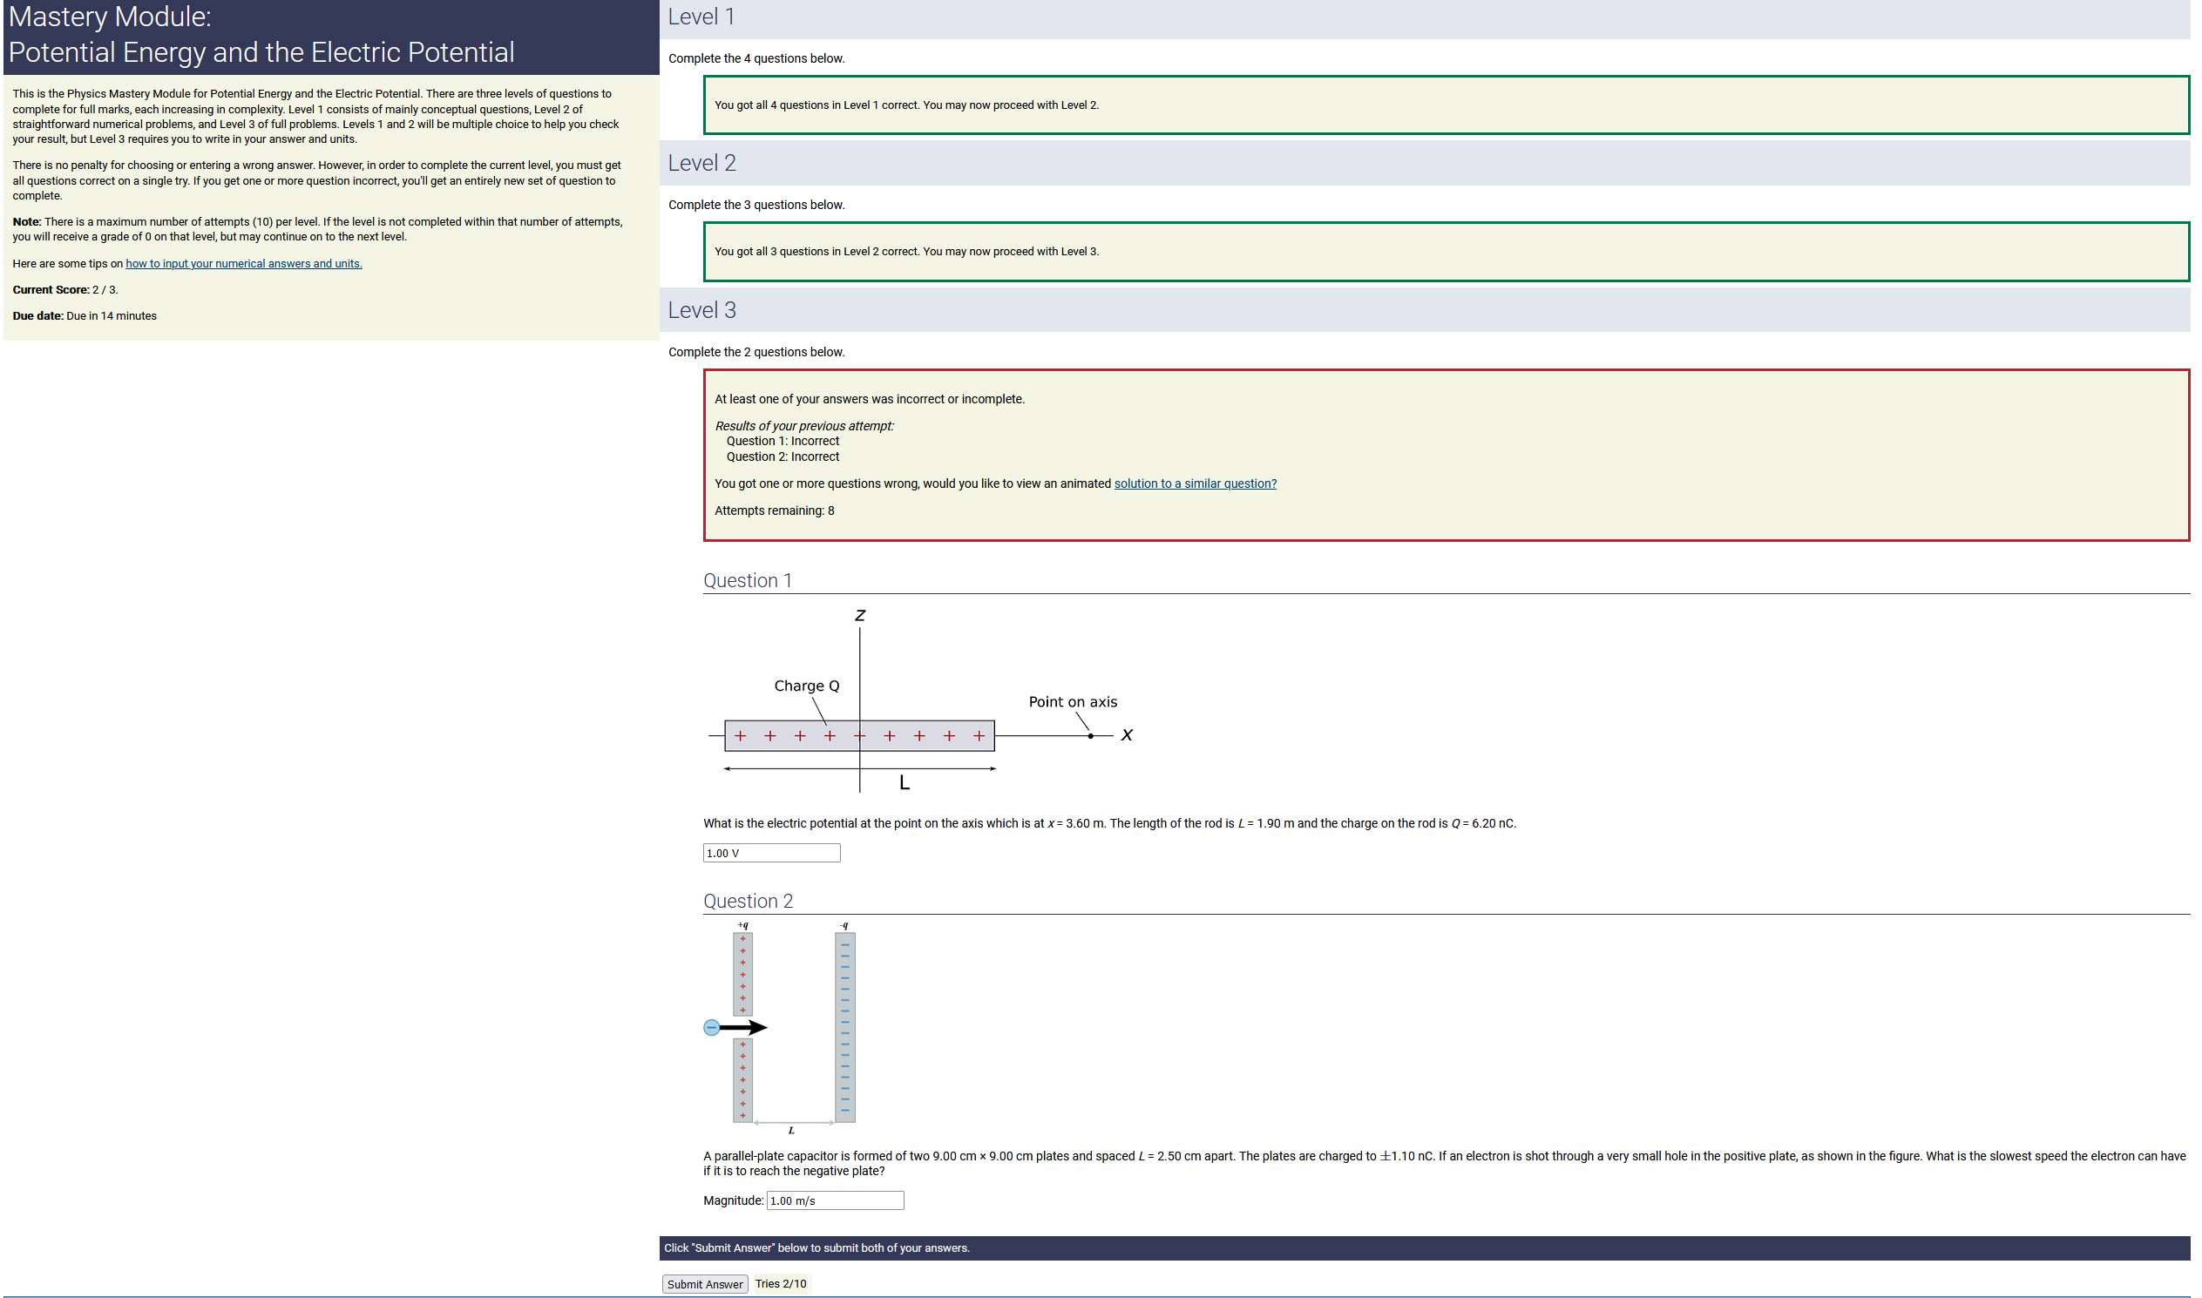Click the Question 1 heading

click(748, 581)
